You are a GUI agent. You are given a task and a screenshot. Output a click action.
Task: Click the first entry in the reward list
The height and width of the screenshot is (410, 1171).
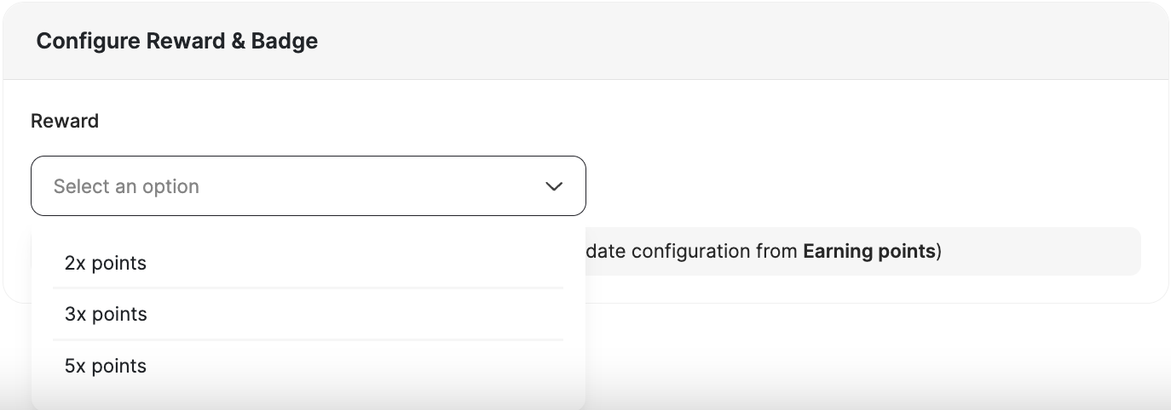[x=106, y=264]
